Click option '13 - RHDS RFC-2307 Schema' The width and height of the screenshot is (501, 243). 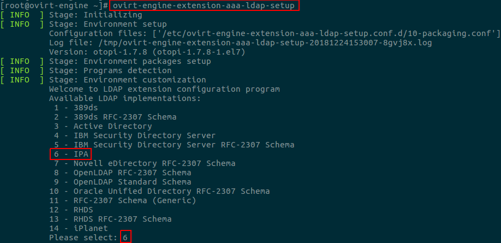coord(110,219)
